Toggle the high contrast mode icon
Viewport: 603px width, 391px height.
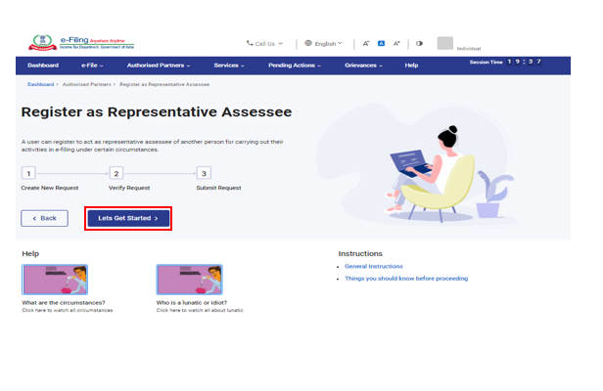click(419, 44)
